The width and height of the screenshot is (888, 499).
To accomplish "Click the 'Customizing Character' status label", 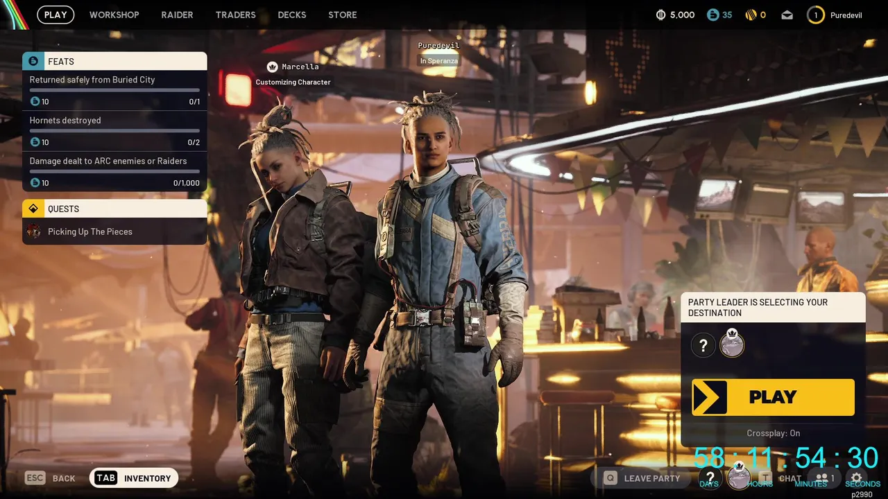I will [x=293, y=82].
